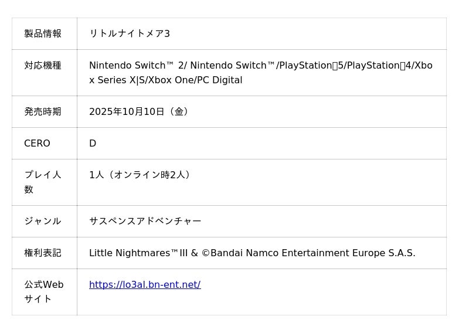
Task: Click the 対応機種 row label
Action: [x=43, y=66]
